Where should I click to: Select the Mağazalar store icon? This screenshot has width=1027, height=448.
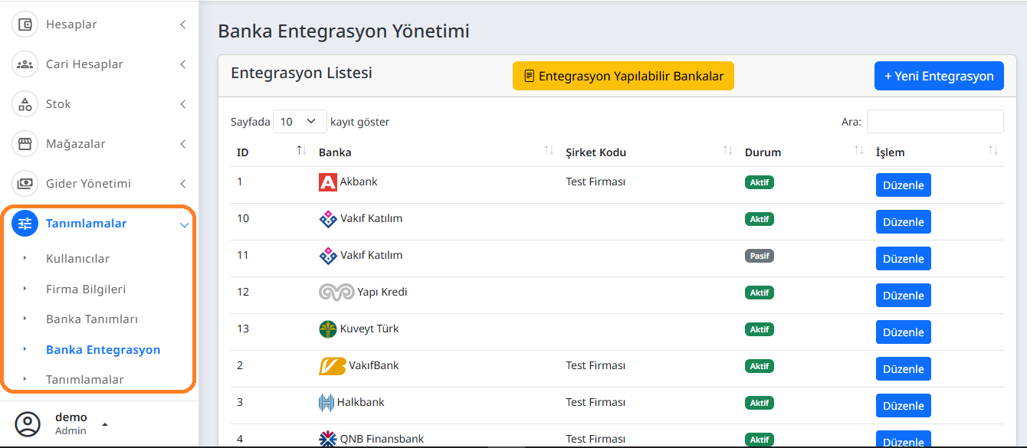pos(25,143)
